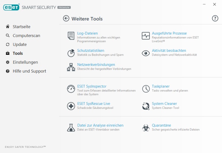Viewport: 222px width, 153px height.
Task: Click the SysRescue Live plus icon
Action: coord(71,106)
